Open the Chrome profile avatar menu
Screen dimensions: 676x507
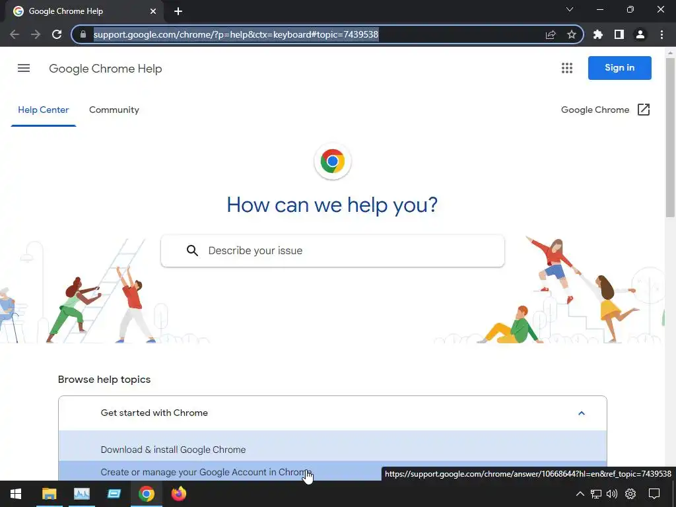[x=640, y=34]
